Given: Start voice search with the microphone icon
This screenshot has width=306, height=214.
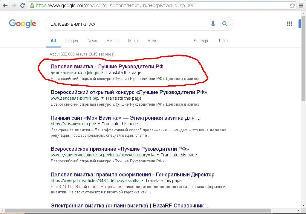Looking at the screenshot, I should click(213, 24).
